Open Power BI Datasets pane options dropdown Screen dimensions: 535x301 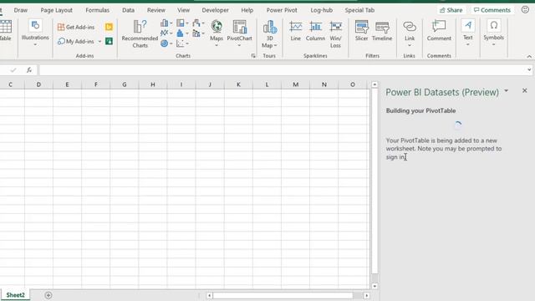click(x=507, y=91)
